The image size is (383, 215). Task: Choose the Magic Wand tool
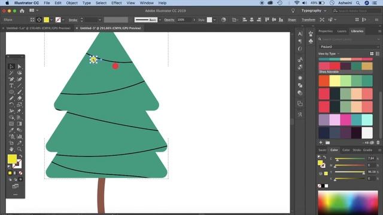click(x=11, y=73)
